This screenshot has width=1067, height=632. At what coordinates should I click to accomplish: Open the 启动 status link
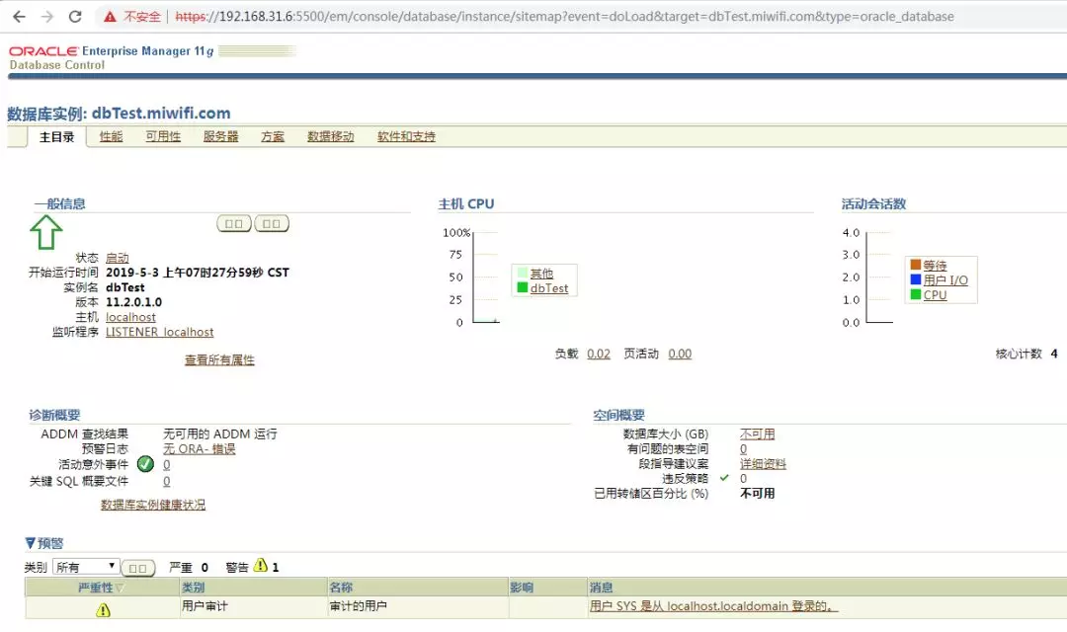coord(117,258)
